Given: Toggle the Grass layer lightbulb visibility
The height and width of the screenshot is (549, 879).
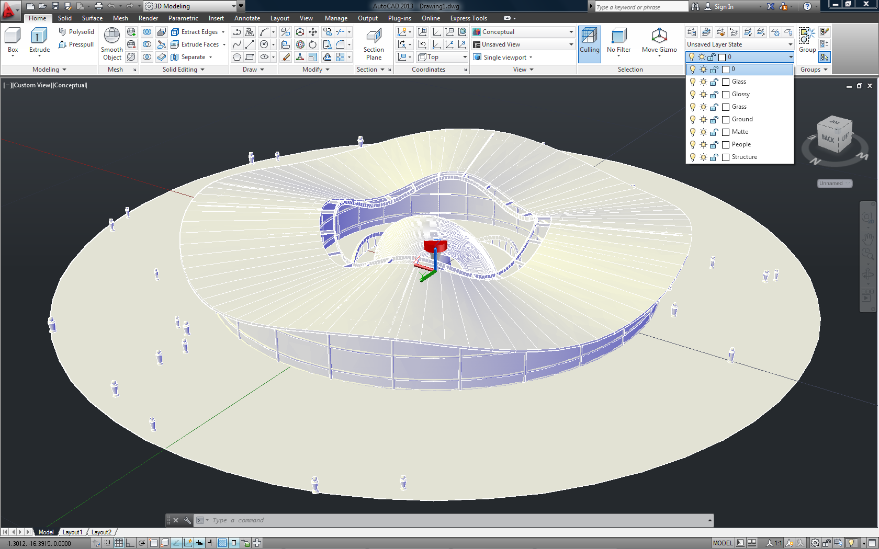Looking at the screenshot, I should click(693, 107).
